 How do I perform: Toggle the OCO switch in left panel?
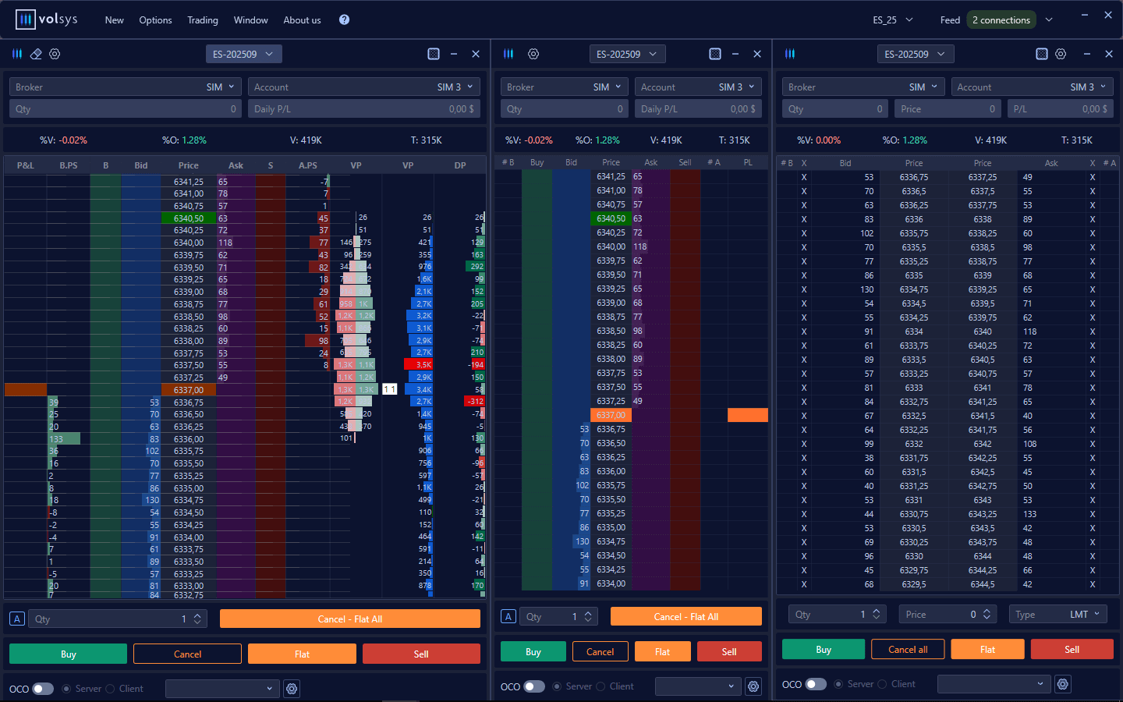point(43,689)
